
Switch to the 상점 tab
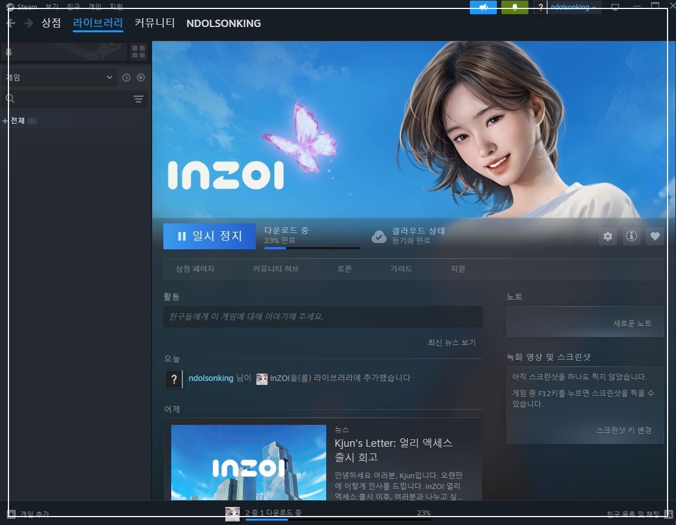51,23
